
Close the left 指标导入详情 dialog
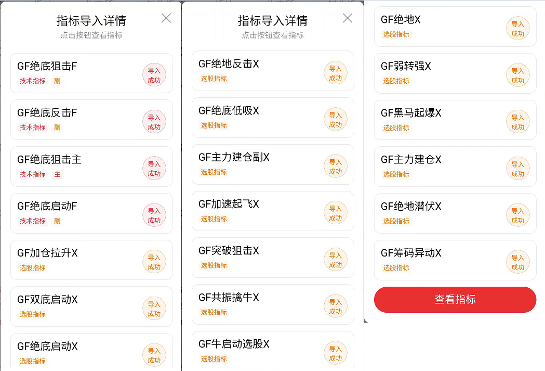point(166,18)
